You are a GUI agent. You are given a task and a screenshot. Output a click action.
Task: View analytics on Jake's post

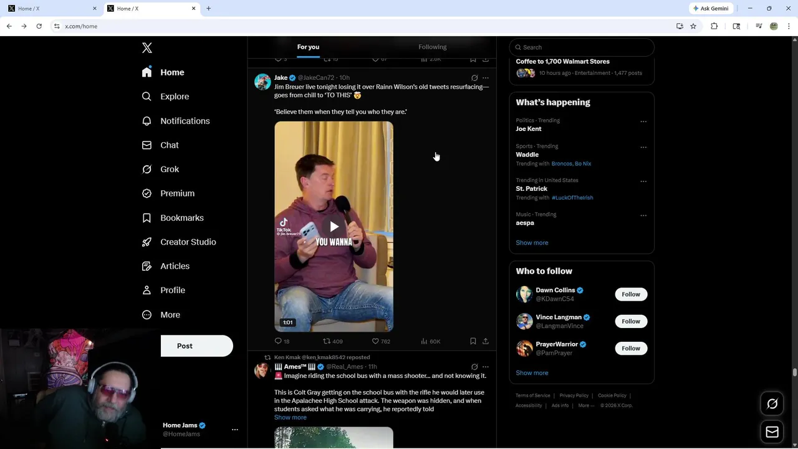pos(430,341)
